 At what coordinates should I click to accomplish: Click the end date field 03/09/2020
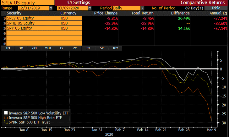(x=73, y=8)
